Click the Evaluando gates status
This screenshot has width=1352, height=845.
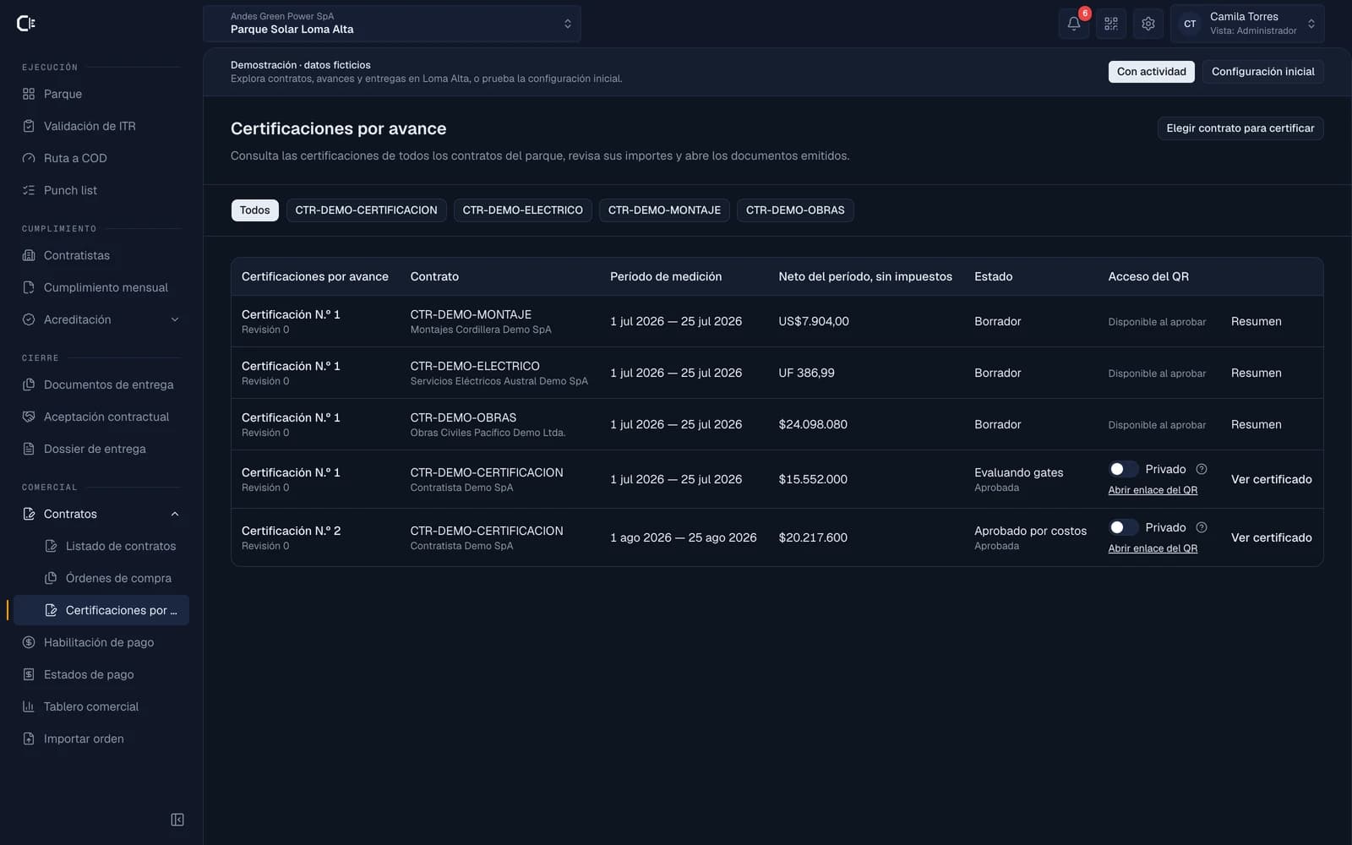(1018, 472)
